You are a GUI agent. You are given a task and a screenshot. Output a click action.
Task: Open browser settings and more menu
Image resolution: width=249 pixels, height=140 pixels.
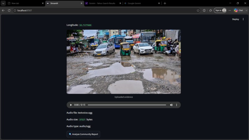230,10
